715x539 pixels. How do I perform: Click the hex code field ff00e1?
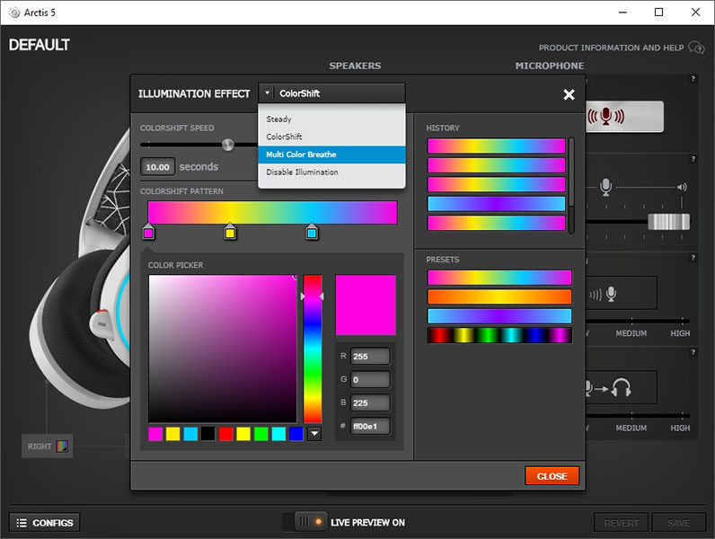pyautogui.click(x=370, y=426)
